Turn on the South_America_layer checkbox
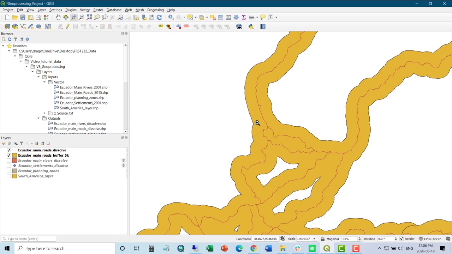Screen dimensions: 452x254 (9, 176)
